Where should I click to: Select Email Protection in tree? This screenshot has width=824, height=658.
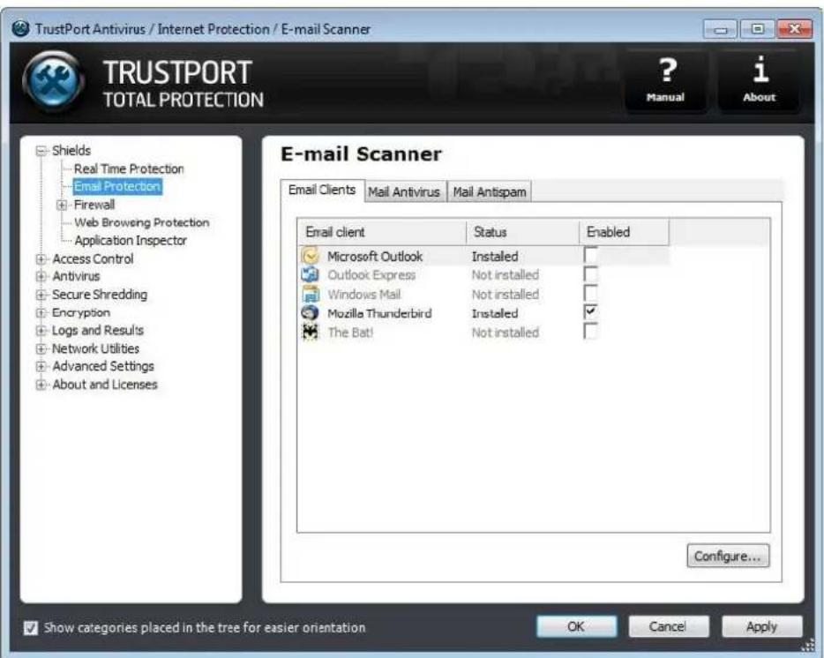coord(117,187)
